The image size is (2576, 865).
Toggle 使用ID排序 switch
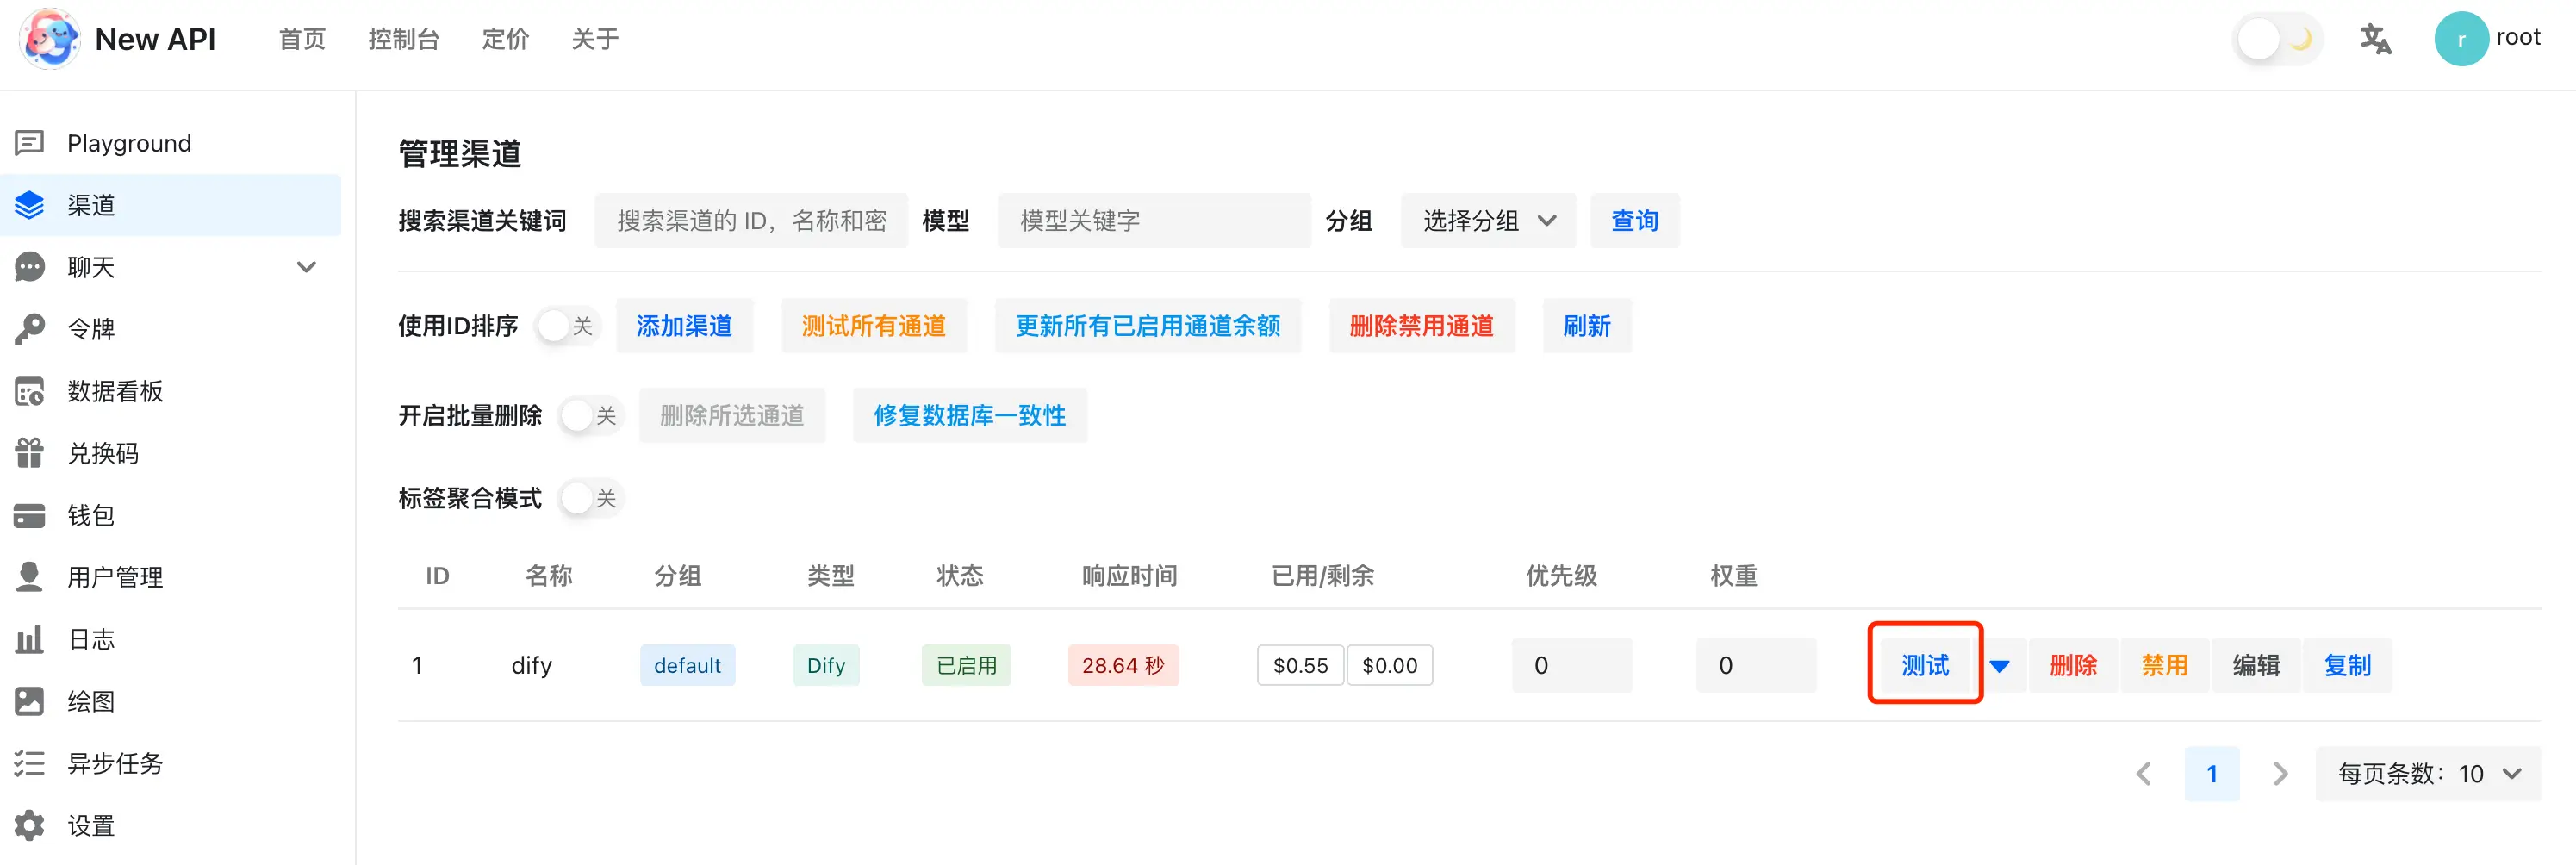pos(568,326)
